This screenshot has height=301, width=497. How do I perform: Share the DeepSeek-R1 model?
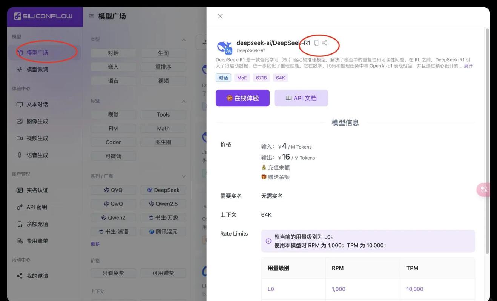[325, 43]
